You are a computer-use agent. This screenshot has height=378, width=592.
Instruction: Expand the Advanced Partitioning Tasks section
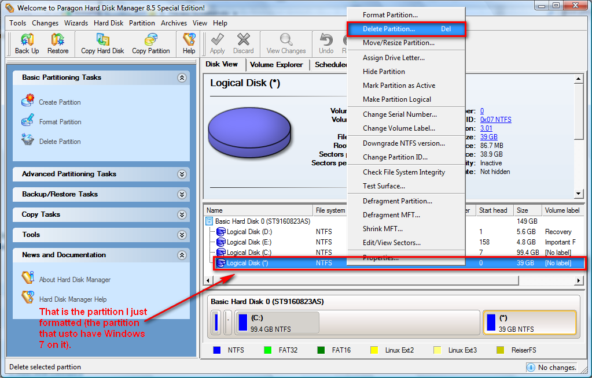(182, 174)
